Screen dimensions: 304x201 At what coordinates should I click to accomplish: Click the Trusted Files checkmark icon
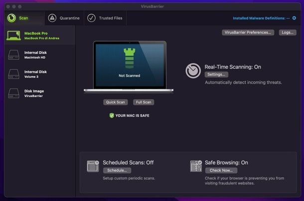[x=91, y=18]
